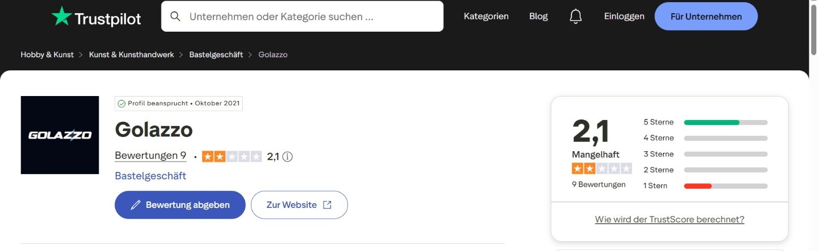Click the star rating beside 'Bewertungen 9'
The image size is (818, 251).
click(x=232, y=157)
